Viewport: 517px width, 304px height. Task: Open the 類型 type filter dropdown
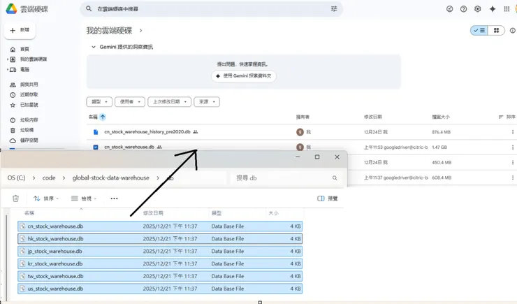point(99,101)
